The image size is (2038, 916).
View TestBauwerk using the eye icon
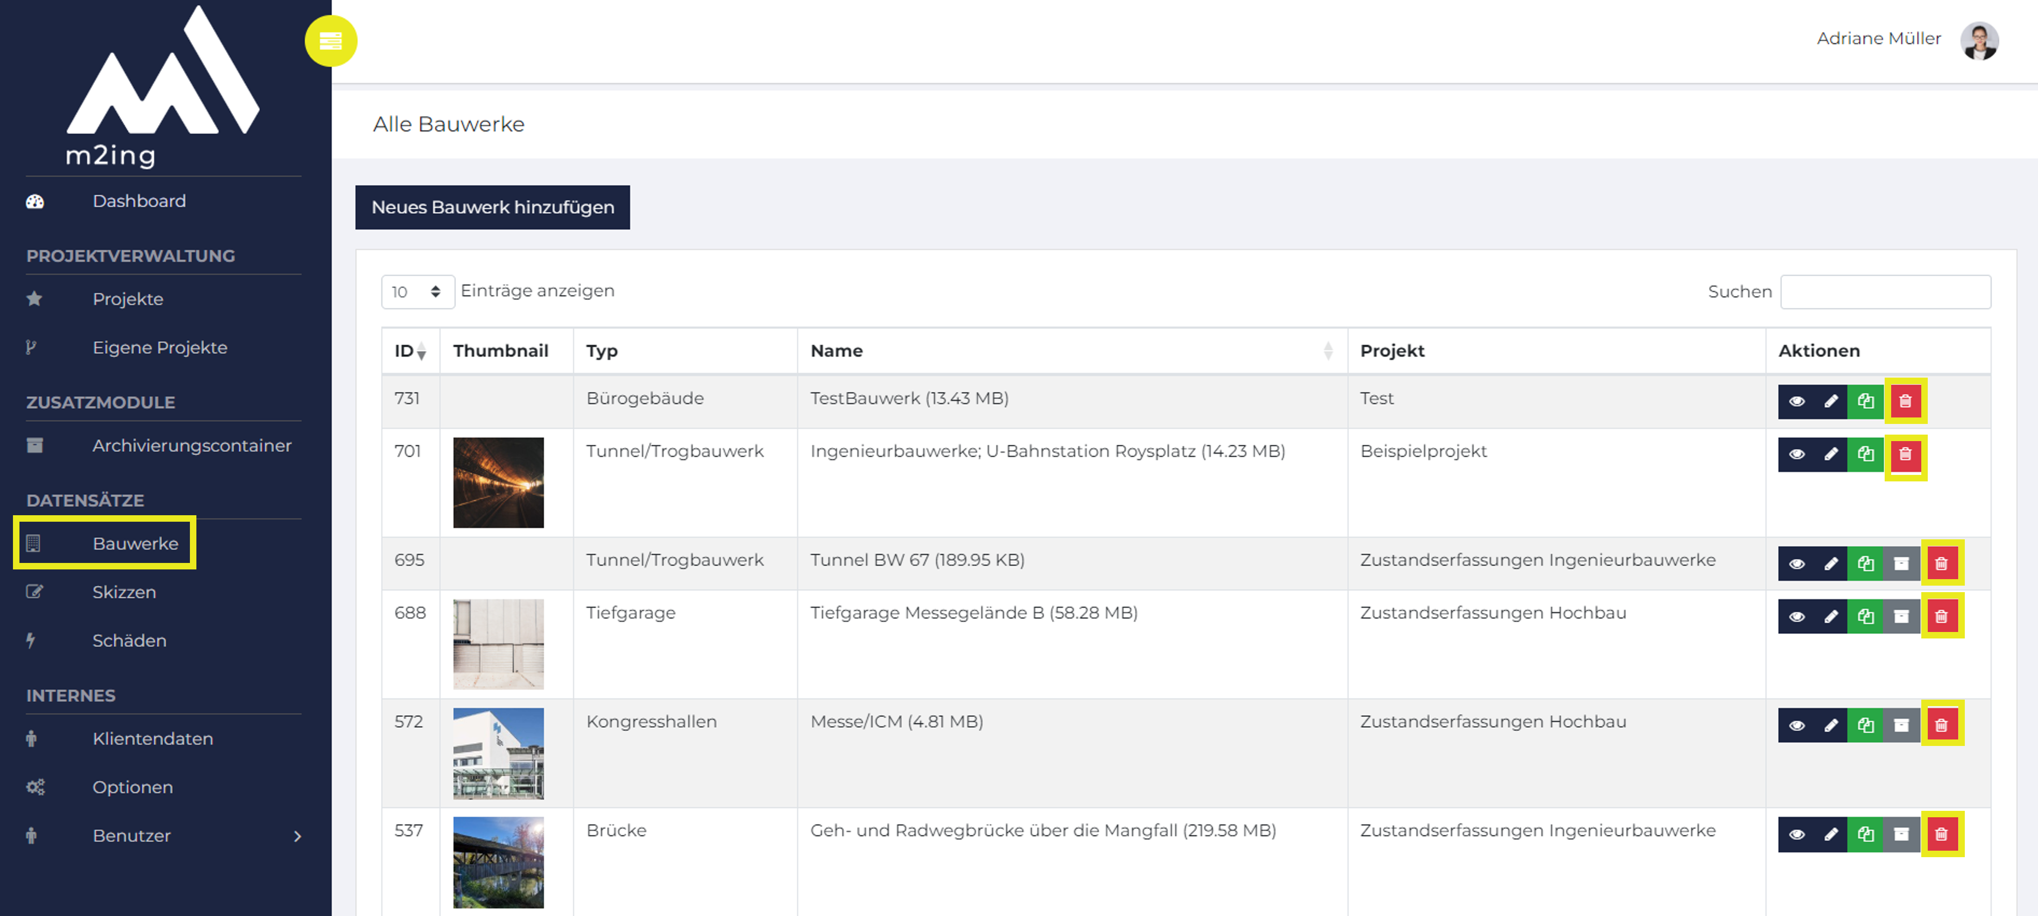pyautogui.click(x=1797, y=401)
